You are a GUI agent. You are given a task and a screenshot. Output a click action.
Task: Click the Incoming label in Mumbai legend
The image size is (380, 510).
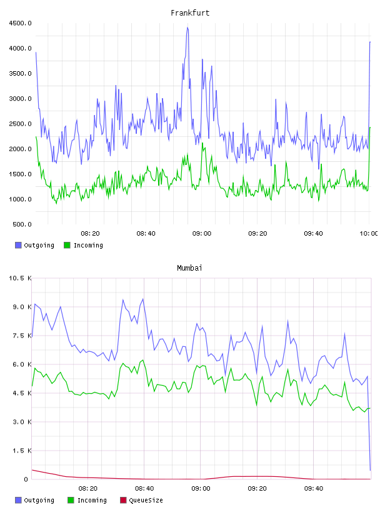[x=92, y=500]
